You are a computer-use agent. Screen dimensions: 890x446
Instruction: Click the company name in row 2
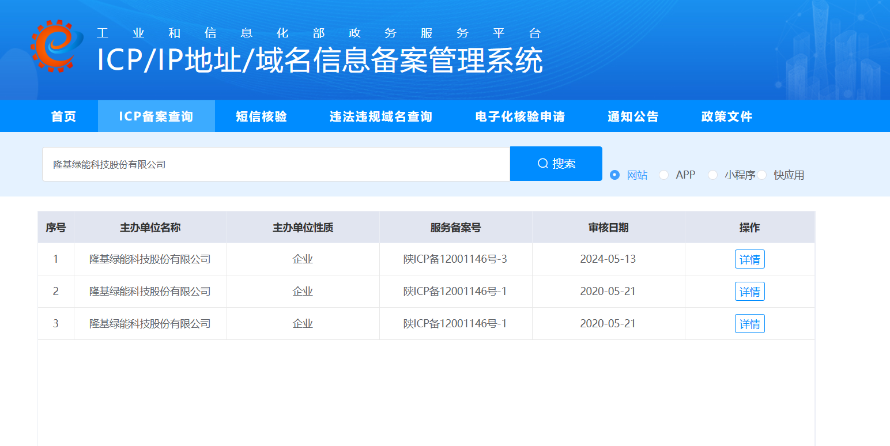click(150, 292)
